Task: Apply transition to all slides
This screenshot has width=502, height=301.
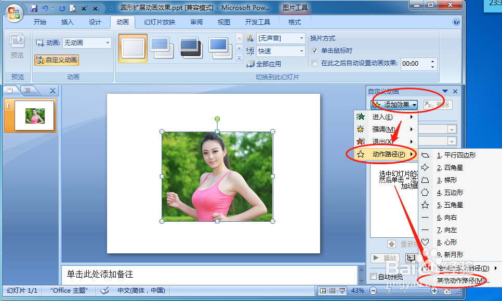Action: coord(263,64)
